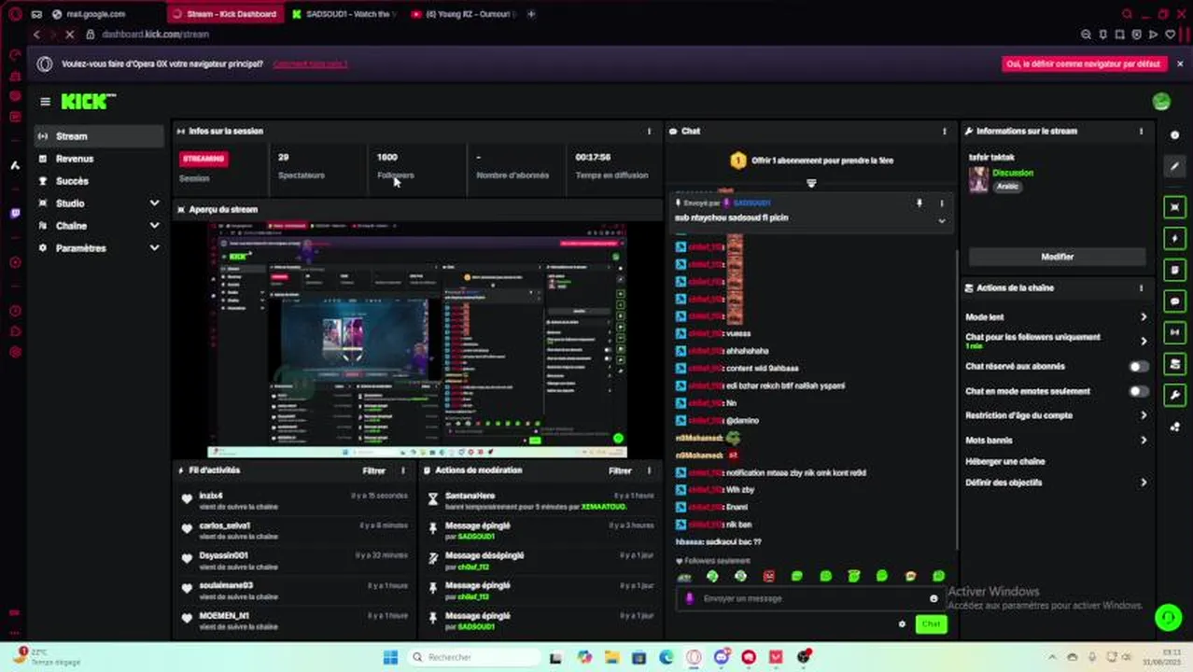The height and width of the screenshot is (672, 1193).
Task: Open File Explorer from taskbar
Action: tap(611, 657)
